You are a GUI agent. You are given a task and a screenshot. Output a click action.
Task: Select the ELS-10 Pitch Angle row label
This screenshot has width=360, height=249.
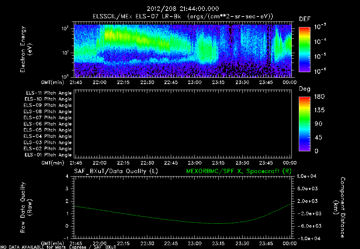pos(48,99)
